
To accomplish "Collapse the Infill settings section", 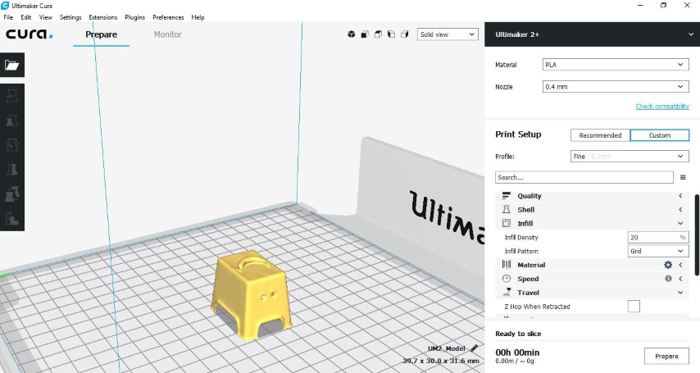I will pyautogui.click(x=592, y=223).
